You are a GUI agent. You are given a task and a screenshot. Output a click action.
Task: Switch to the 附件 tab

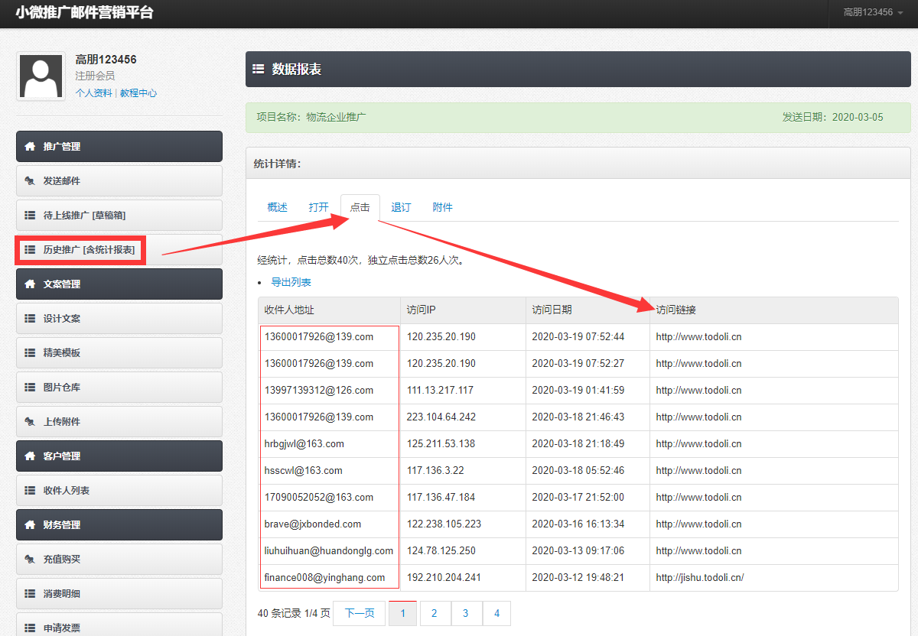click(443, 208)
